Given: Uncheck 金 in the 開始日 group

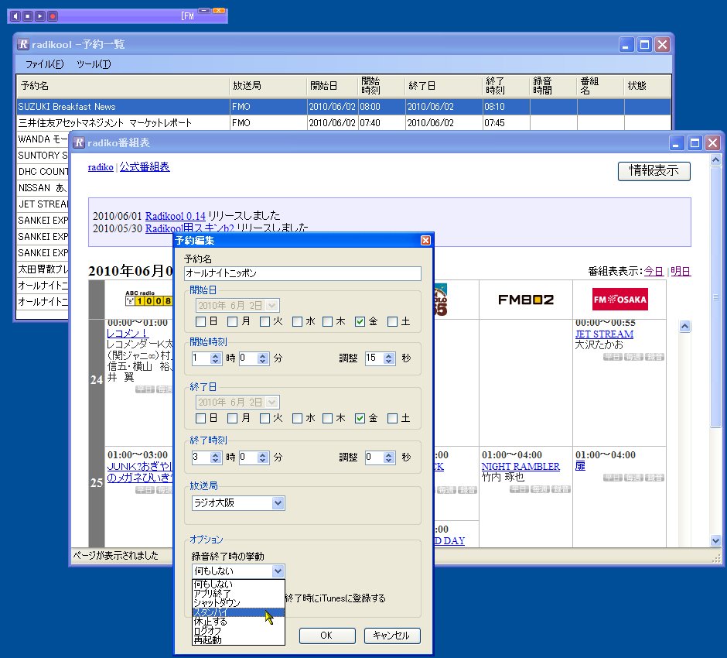Looking at the screenshot, I should [x=360, y=321].
